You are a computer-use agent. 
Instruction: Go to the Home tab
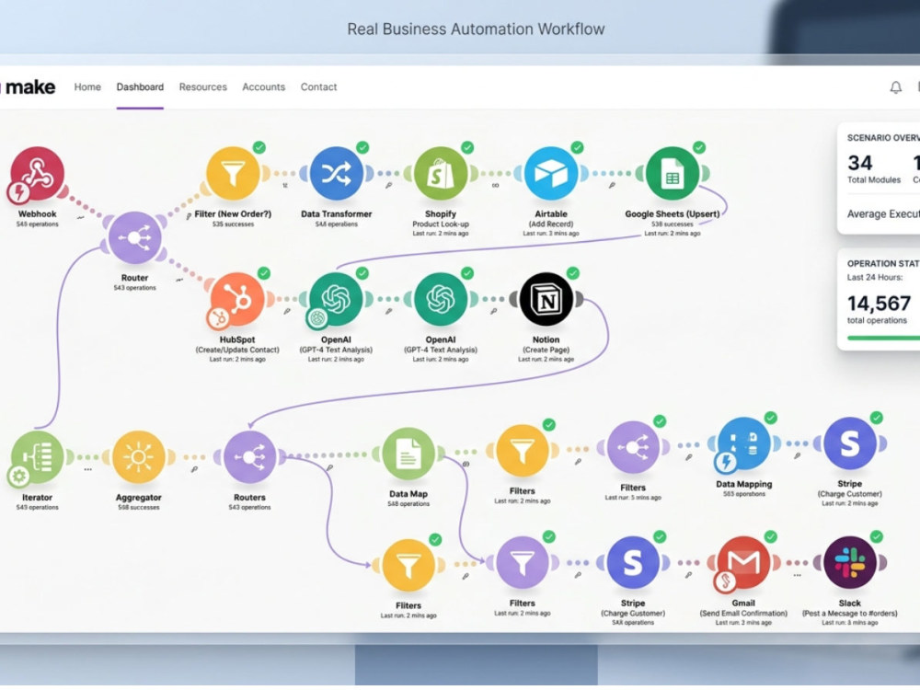click(87, 86)
